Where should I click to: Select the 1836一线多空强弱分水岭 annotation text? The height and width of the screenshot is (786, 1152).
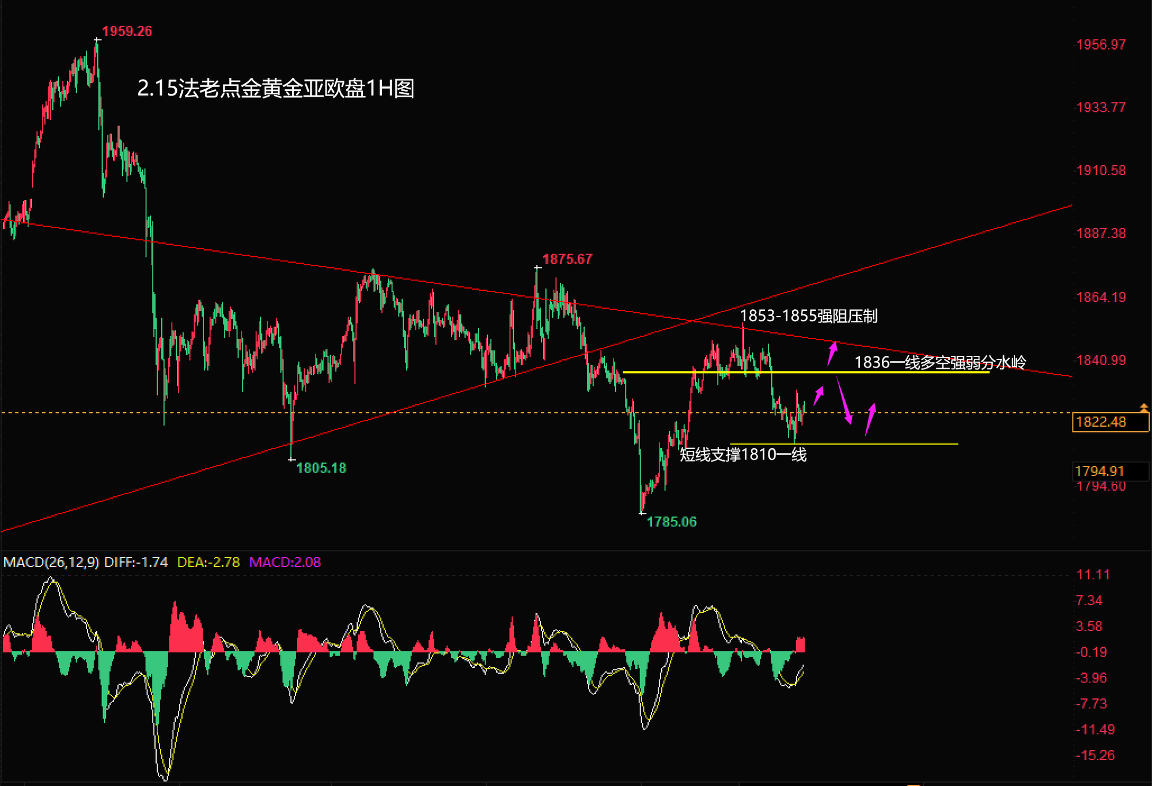[940, 362]
